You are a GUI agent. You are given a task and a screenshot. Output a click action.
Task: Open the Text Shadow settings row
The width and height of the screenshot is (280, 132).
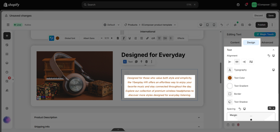251,102
